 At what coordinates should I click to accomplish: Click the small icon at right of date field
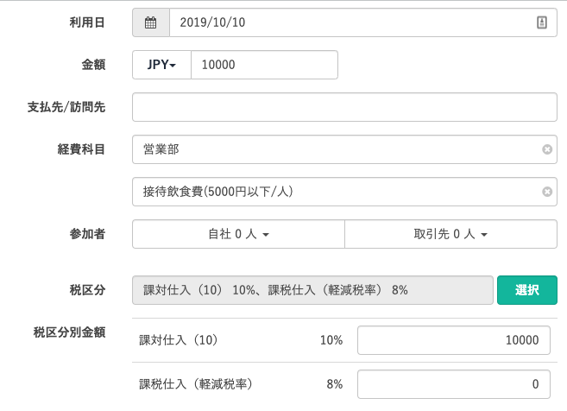(541, 24)
